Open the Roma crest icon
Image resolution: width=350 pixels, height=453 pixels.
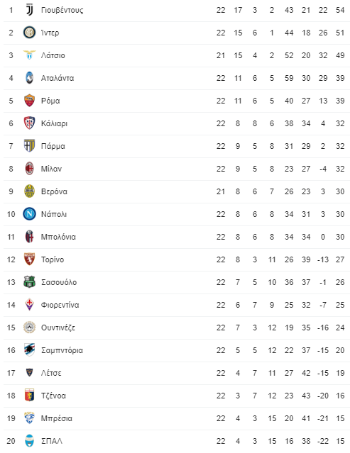pos(29,101)
